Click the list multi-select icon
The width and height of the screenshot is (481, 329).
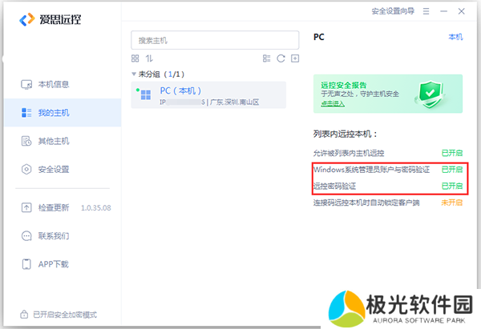[267, 58]
